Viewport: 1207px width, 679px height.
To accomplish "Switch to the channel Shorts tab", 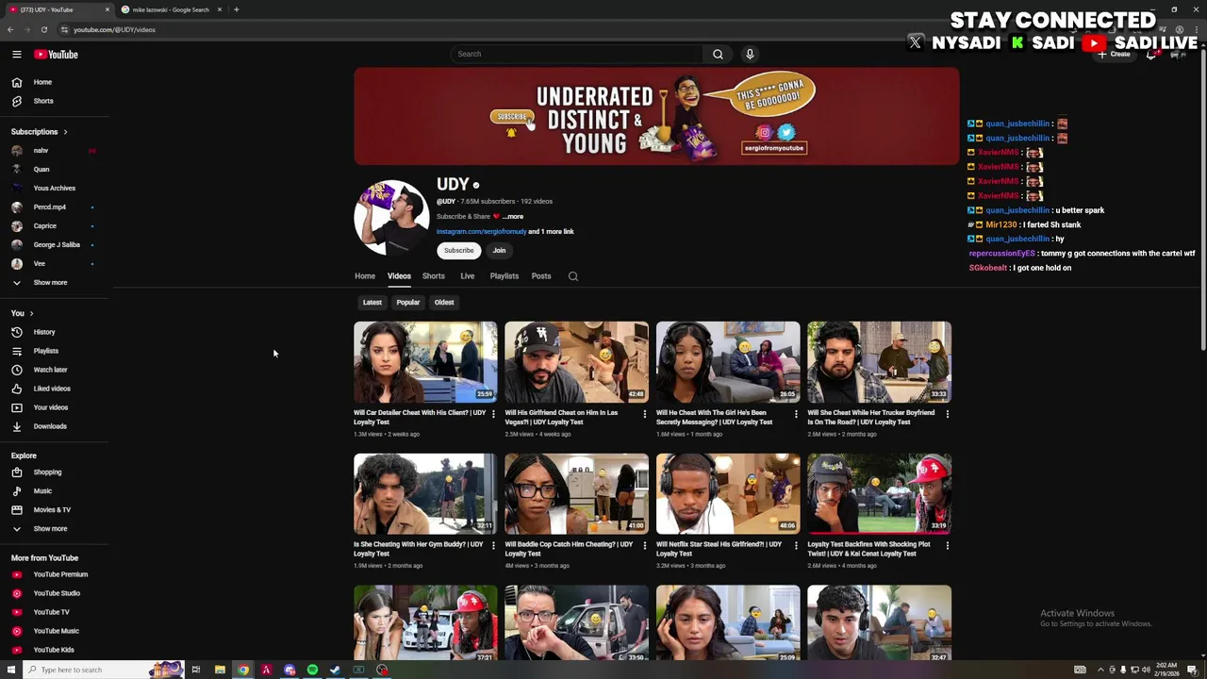I will click(433, 276).
